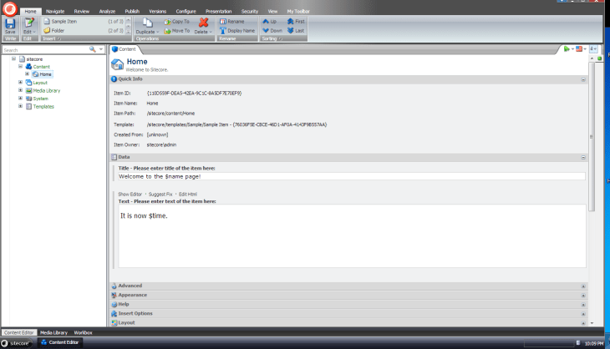Expand the Advanced section
610x349 pixels.
click(x=583, y=286)
